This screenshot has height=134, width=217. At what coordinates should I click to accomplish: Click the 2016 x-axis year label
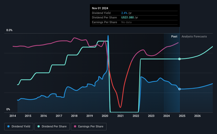(44, 116)
